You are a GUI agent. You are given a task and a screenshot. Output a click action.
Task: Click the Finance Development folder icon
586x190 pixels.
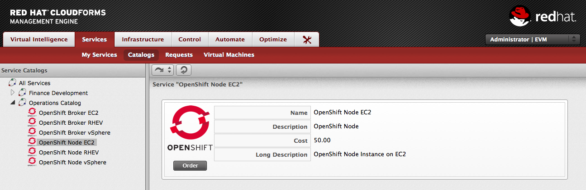coord(22,93)
